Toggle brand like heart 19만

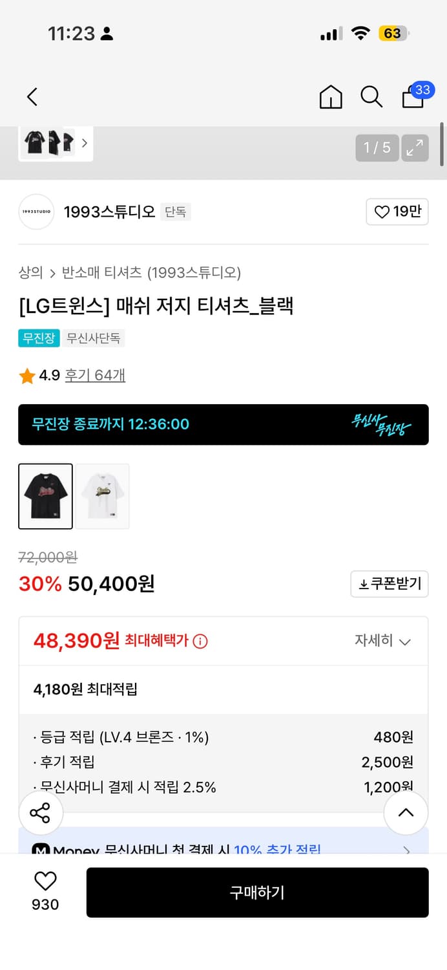397,212
